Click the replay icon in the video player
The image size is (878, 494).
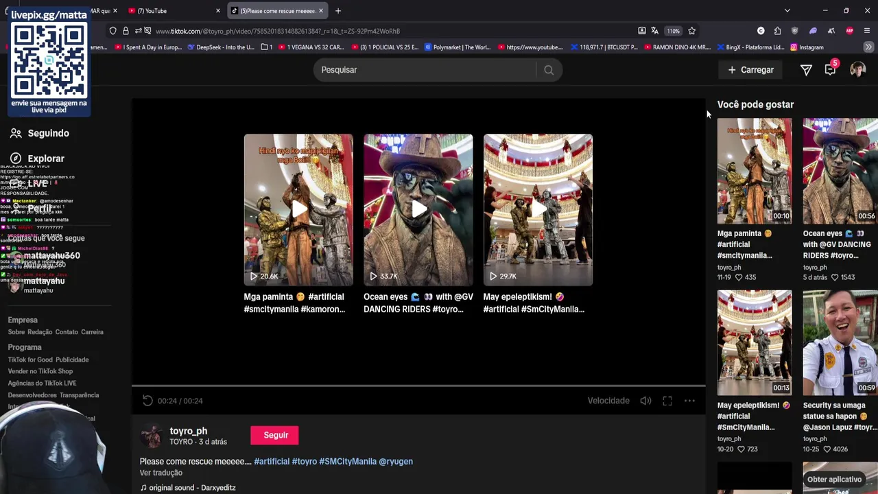[x=147, y=401]
